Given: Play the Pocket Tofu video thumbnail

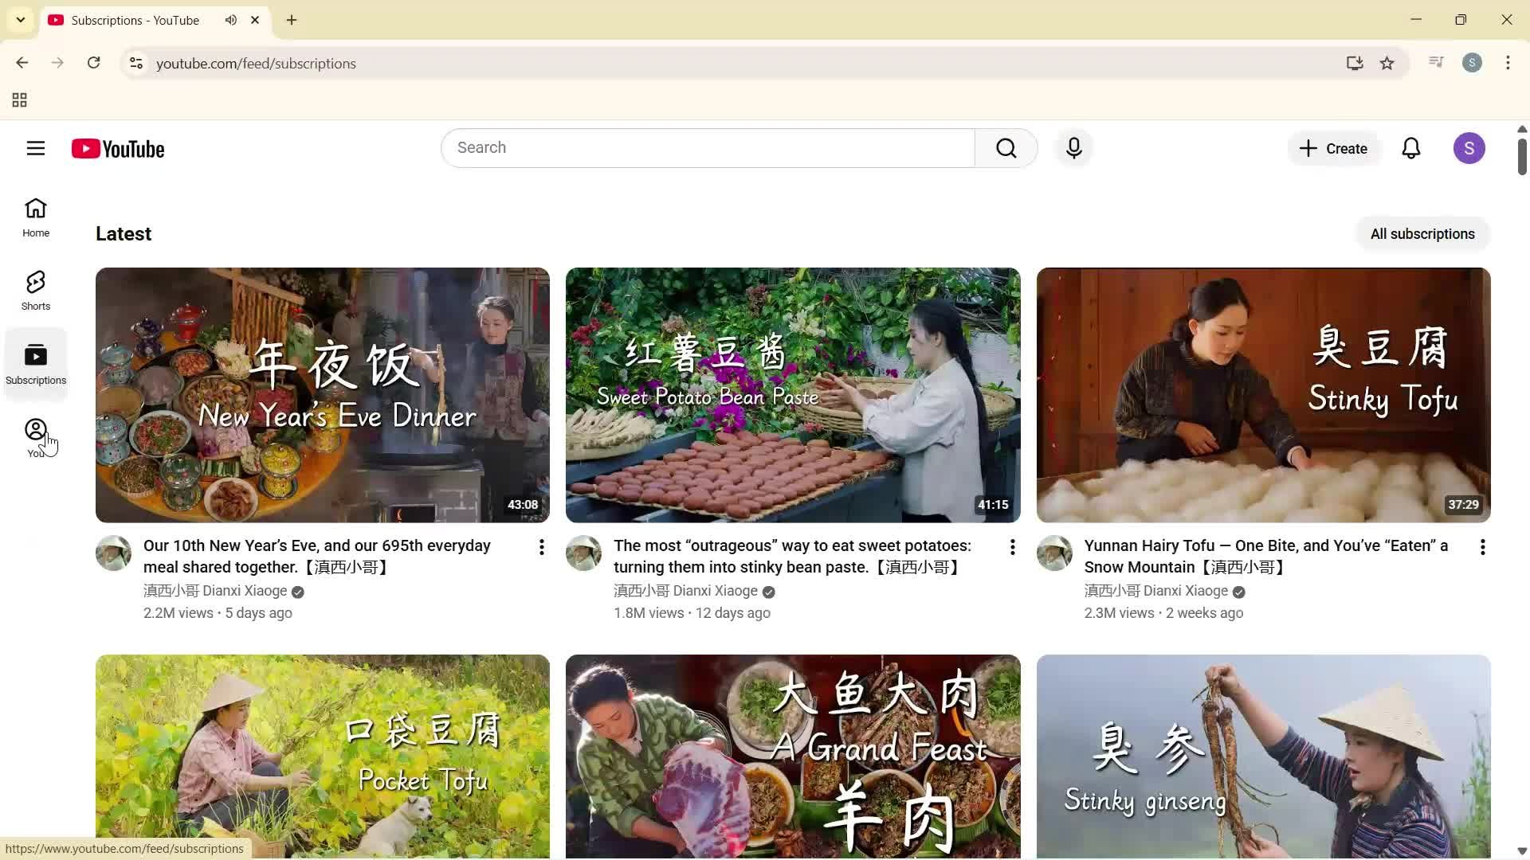Looking at the screenshot, I should tap(322, 755).
